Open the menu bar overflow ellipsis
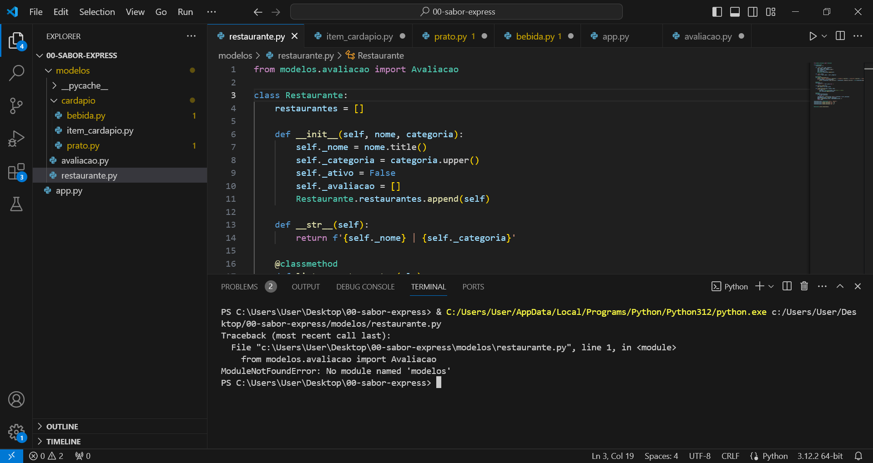This screenshot has width=873, height=463. (x=212, y=12)
